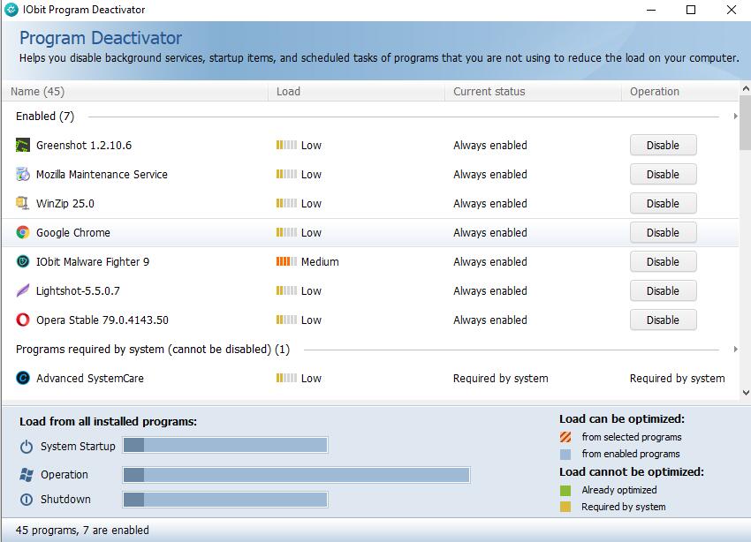This screenshot has width=751, height=542.
Task: Select the Lightshot-5.5.0.7 name
Action: [x=78, y=290]
